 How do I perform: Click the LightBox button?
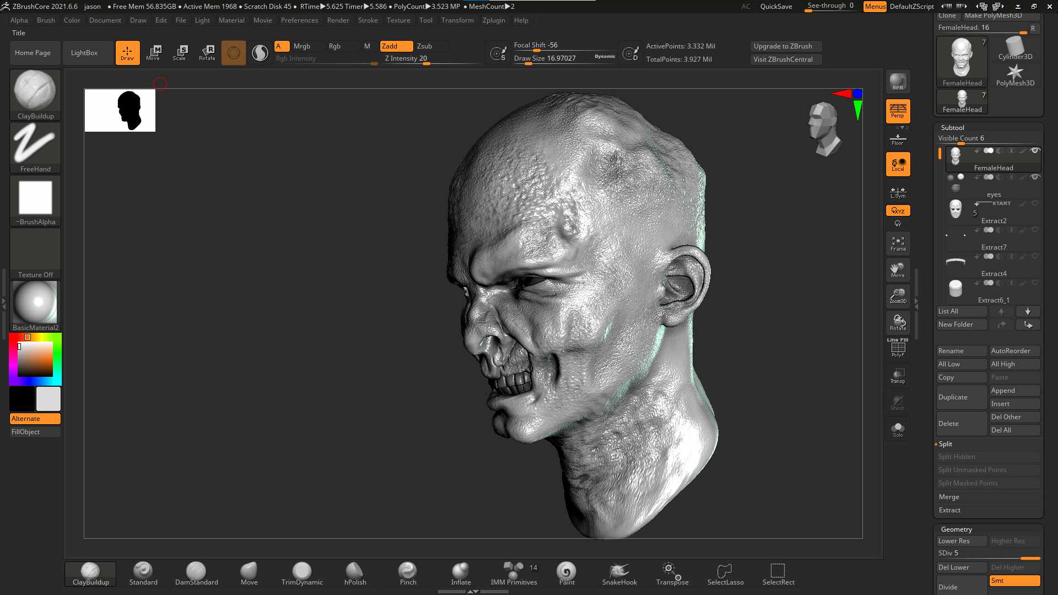click(x=84, y=53)
